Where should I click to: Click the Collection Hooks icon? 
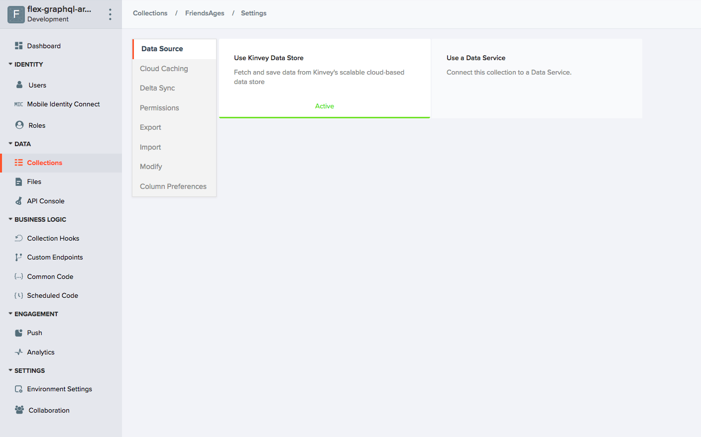[x=19, y=238]
